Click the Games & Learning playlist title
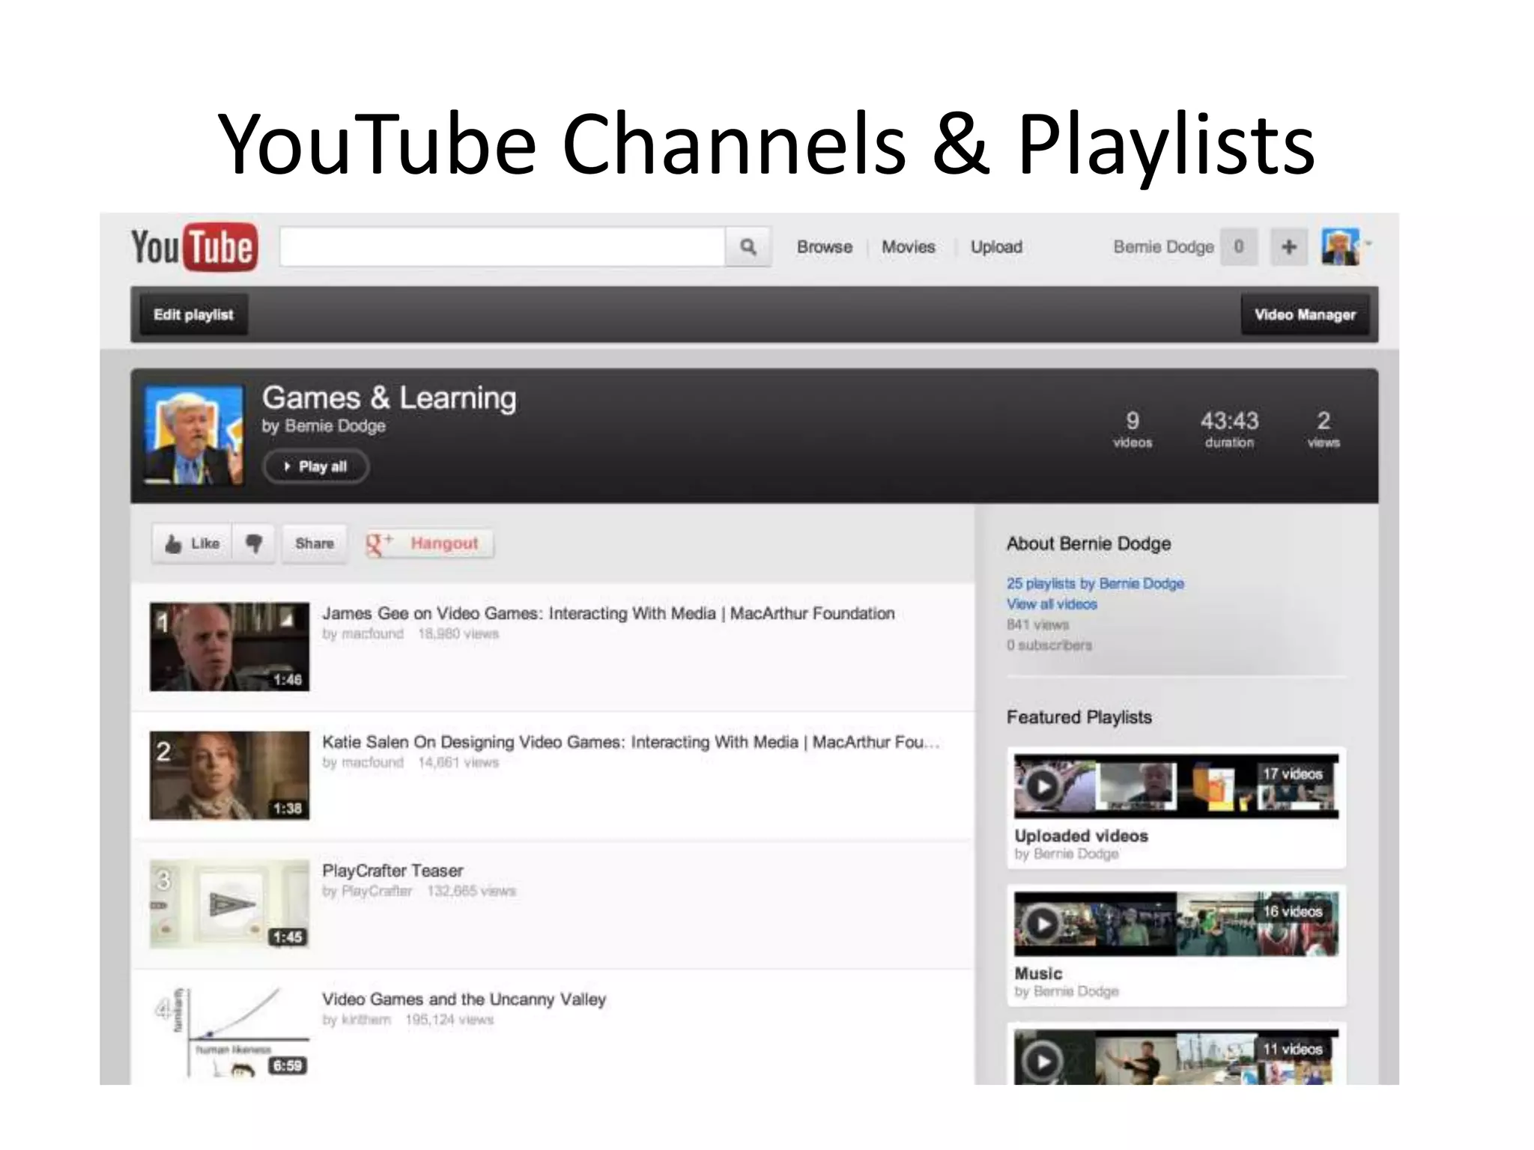Image resolution: width=1534 pixels, height=1150 pixels. pyautogui.click(x=389, y=398)
